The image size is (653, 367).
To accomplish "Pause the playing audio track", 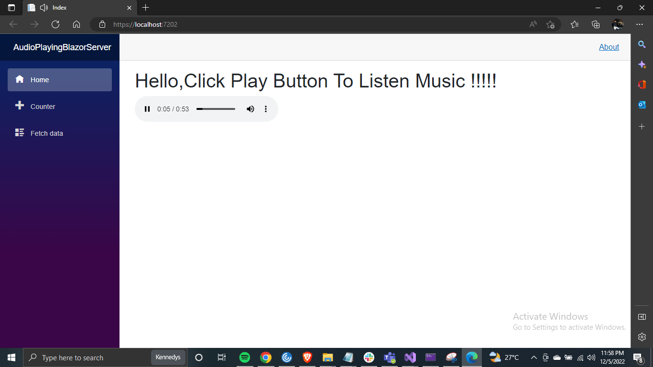I will point(147,109).
